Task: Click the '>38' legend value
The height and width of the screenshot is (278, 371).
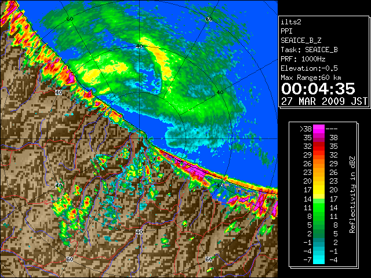Action: [305, 129]
